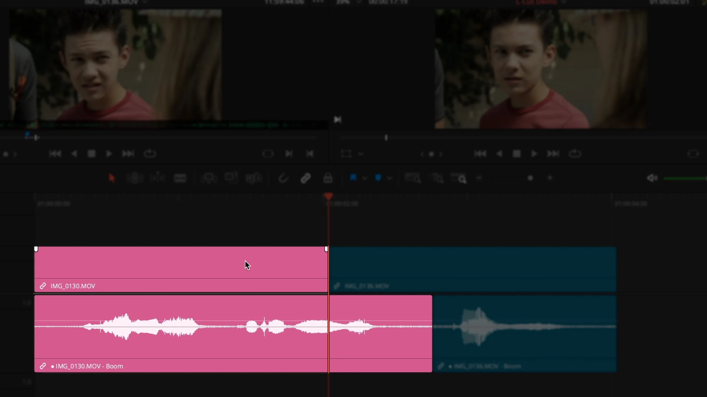Enable the Snapping magnet icon
Screen dimensions: 707x397
(284, 178)
